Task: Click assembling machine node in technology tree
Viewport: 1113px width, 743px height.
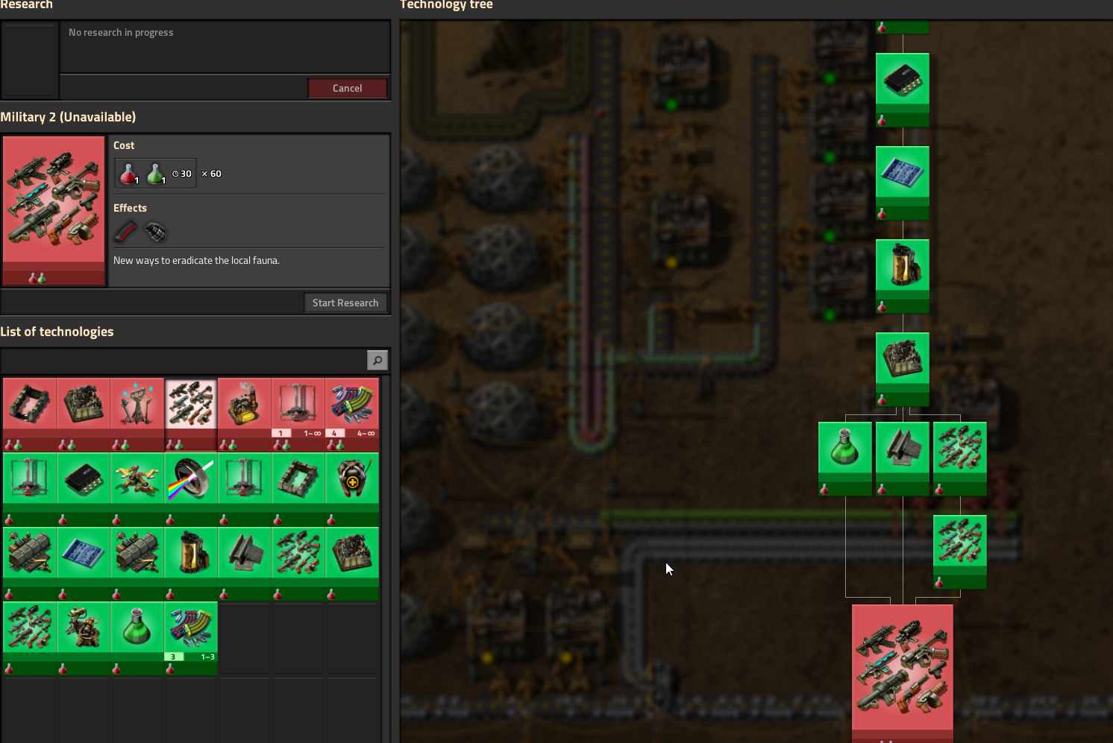Action: click(x=903, y=369)
